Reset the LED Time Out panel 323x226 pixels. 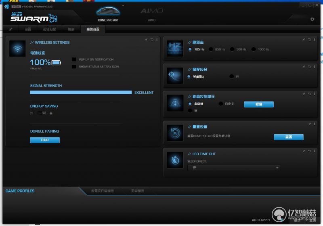(x=309, y=151)
